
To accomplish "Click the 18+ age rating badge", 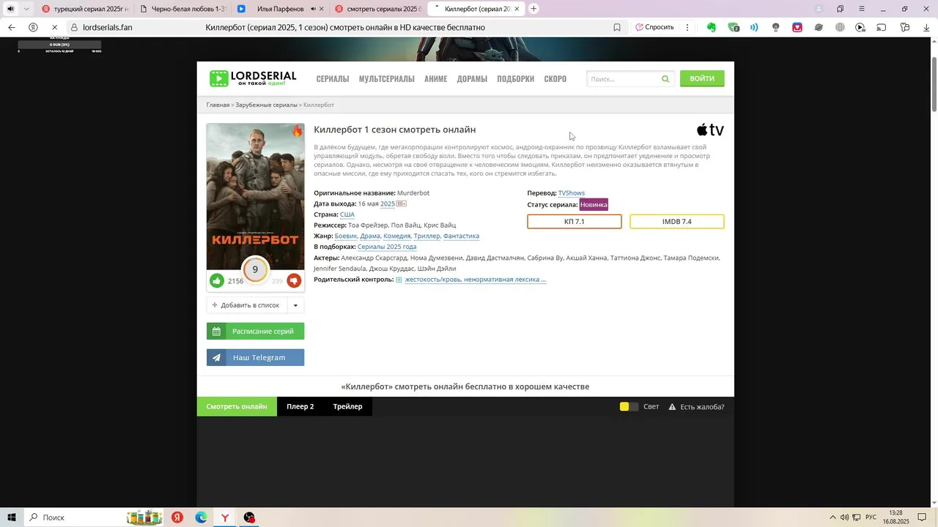I will click(402, 203).
